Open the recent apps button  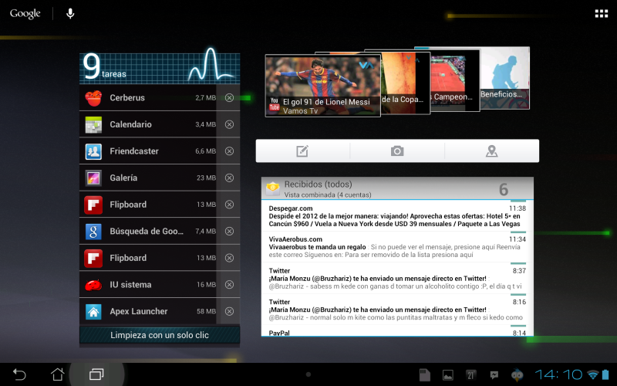(x=96, y=374)
